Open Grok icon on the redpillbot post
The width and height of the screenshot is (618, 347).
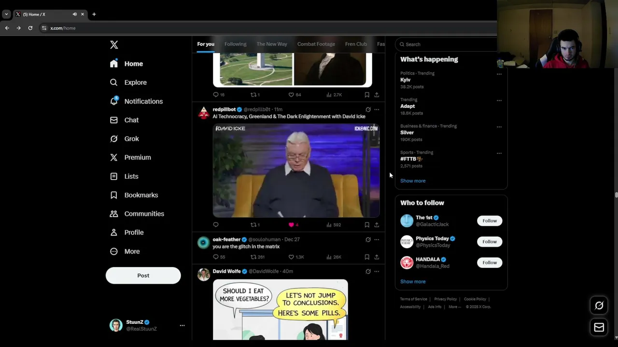point(368,109)
